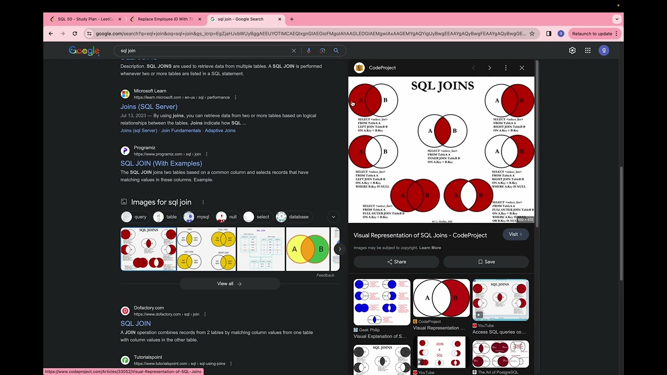Open Tutorialspoint result options menu
This screenshot has width=667, height=375.
tap(231, 364)
